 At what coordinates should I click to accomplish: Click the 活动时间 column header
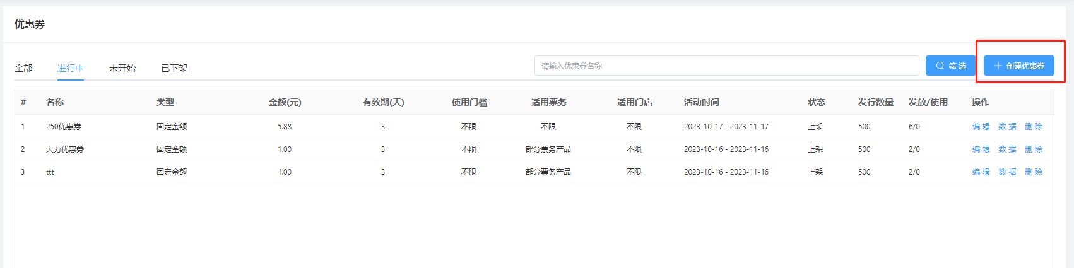pyautogui.click(x=701, y=102)
